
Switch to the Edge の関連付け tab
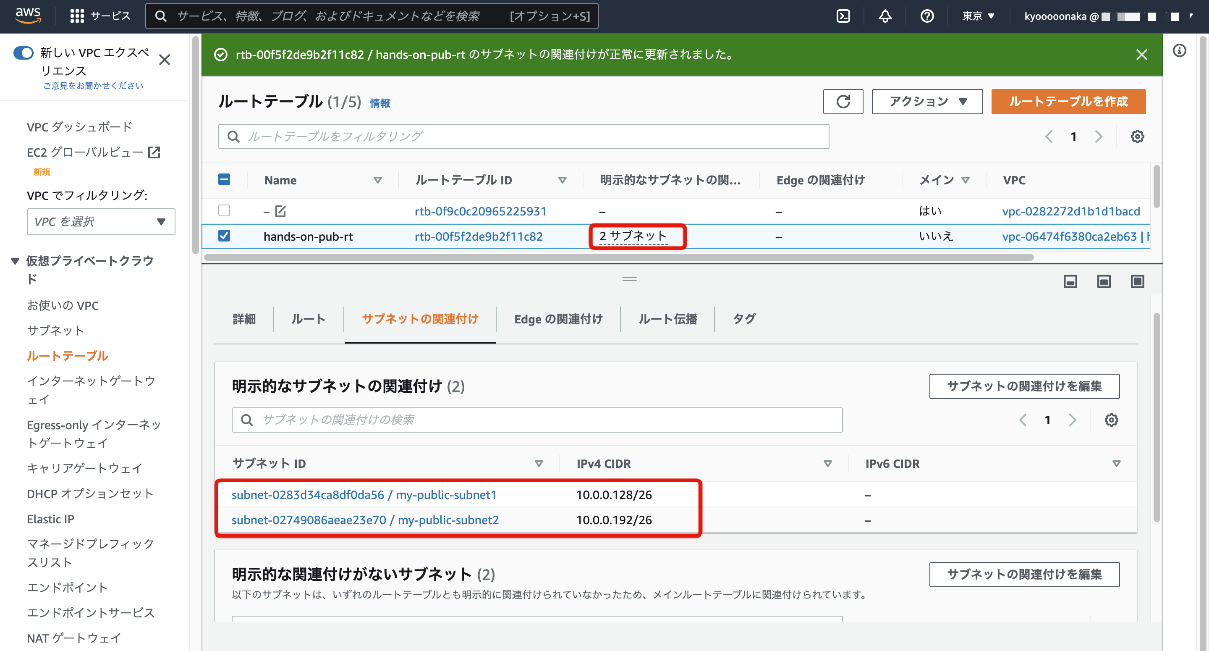[558, 319]
